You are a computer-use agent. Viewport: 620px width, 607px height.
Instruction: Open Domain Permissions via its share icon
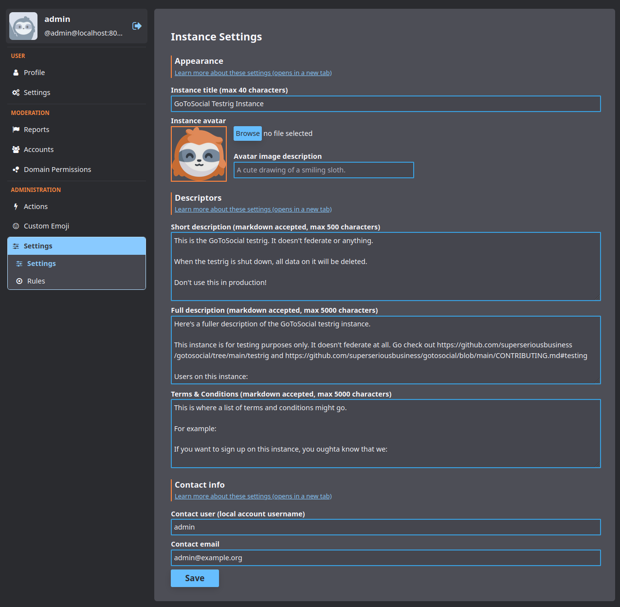(16, 169)
